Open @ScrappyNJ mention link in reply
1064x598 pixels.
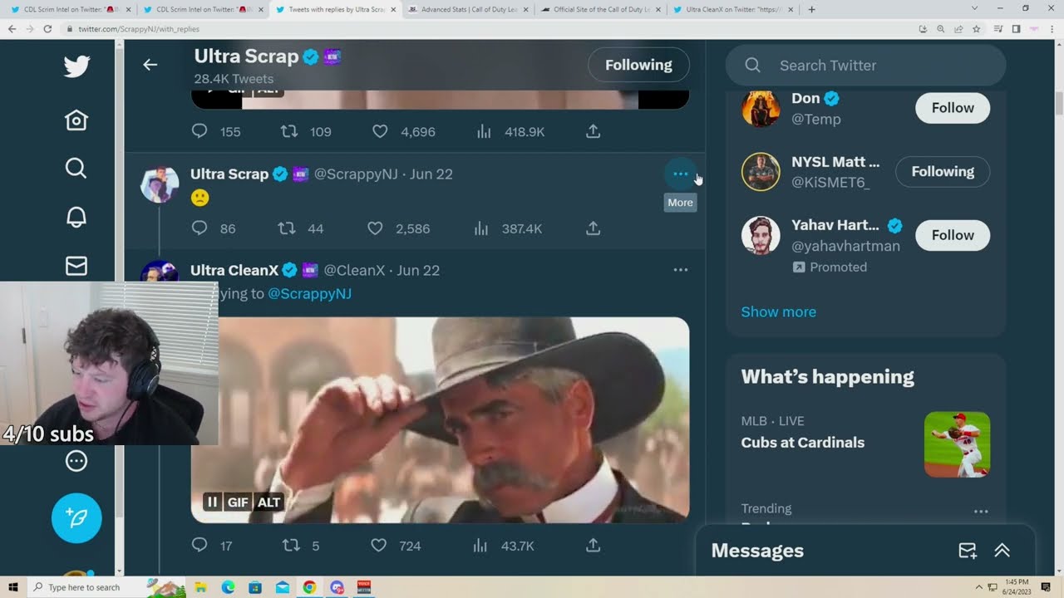309,293
